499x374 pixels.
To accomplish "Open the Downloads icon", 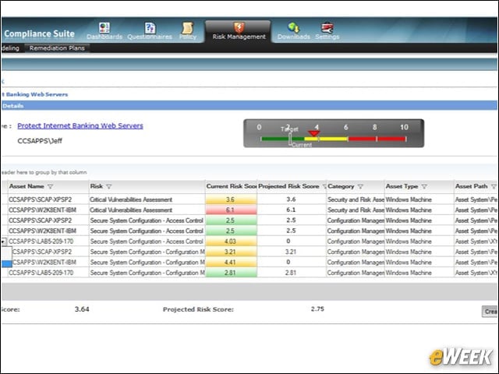I will point(293,28).
